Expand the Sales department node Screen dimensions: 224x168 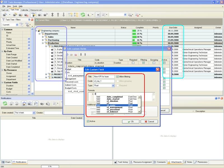coord(43,37)
